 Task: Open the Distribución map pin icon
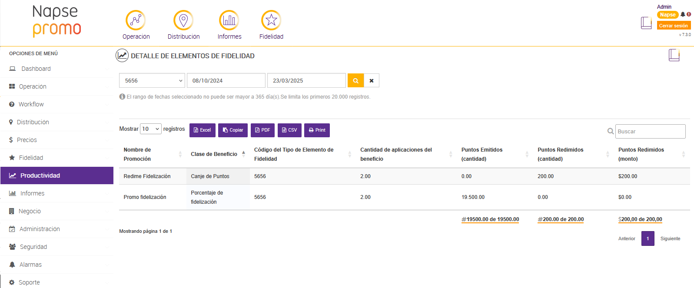point(183,20)
